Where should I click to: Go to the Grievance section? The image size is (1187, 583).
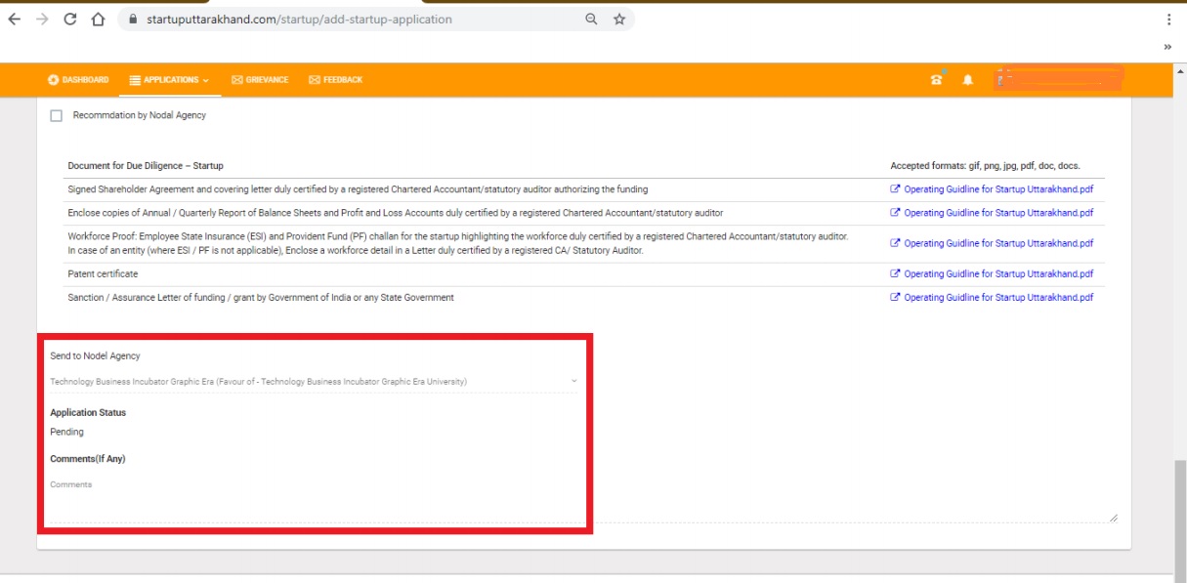click(x=260, y=80)
